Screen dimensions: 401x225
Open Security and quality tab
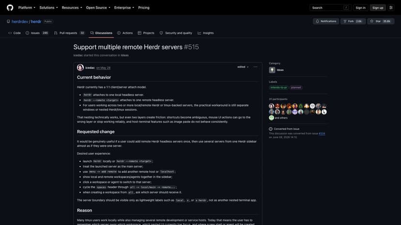pyautogui.click(x=176, y=33)
